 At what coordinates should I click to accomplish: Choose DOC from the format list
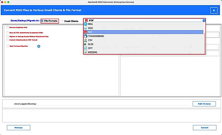(144, 28)
